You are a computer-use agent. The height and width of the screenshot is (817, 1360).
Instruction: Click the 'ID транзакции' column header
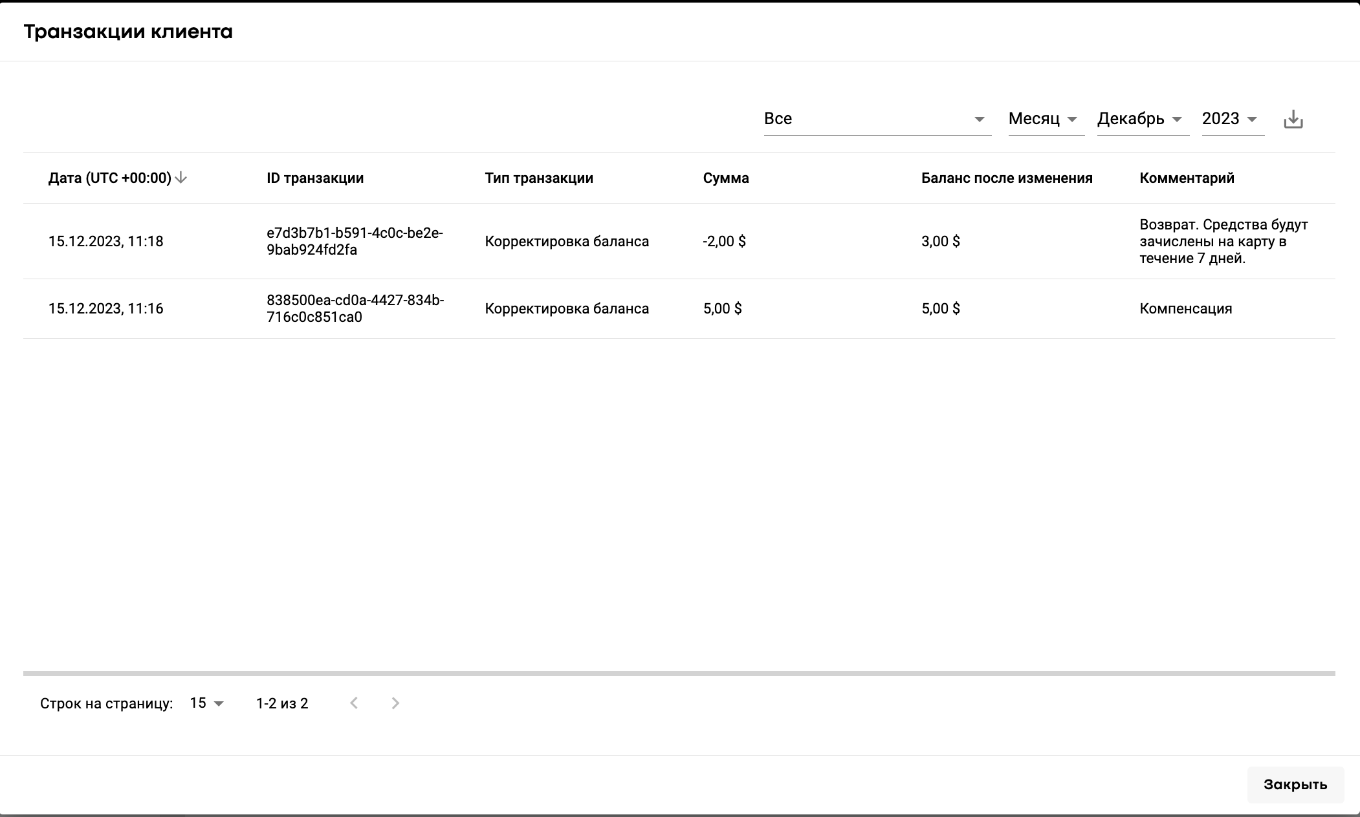[x=315, y=178]
